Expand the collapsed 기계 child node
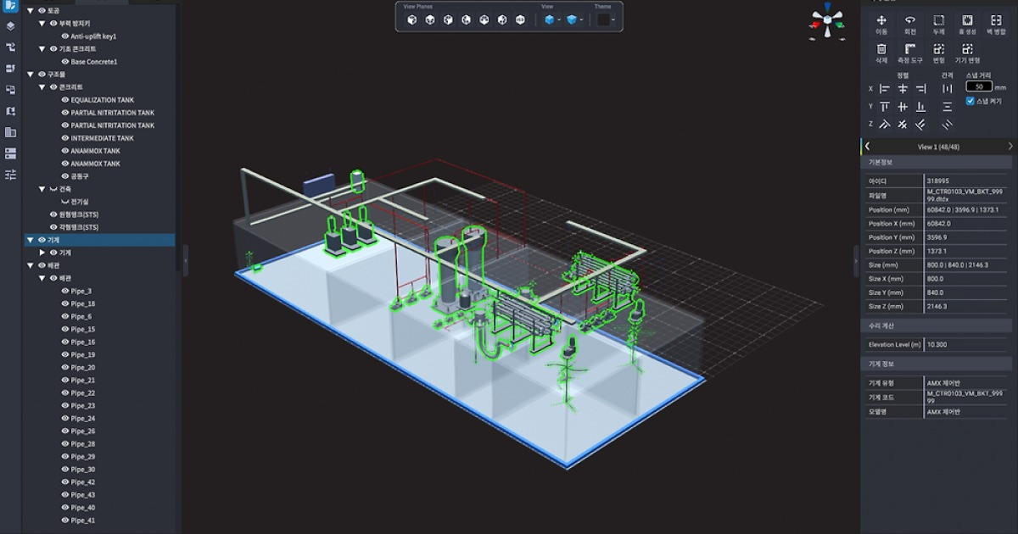The height and width of the screenshot is (534, 1018). pyautogui.click(x=42, y=253)
